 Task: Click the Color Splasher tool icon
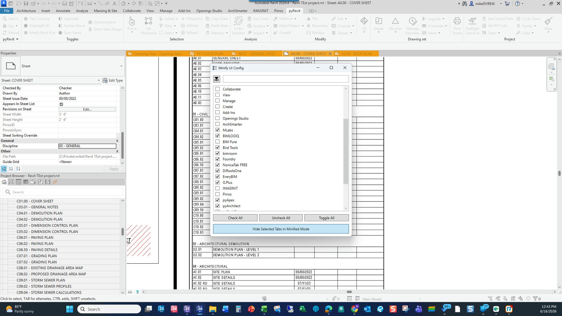(x=238, y=21)
